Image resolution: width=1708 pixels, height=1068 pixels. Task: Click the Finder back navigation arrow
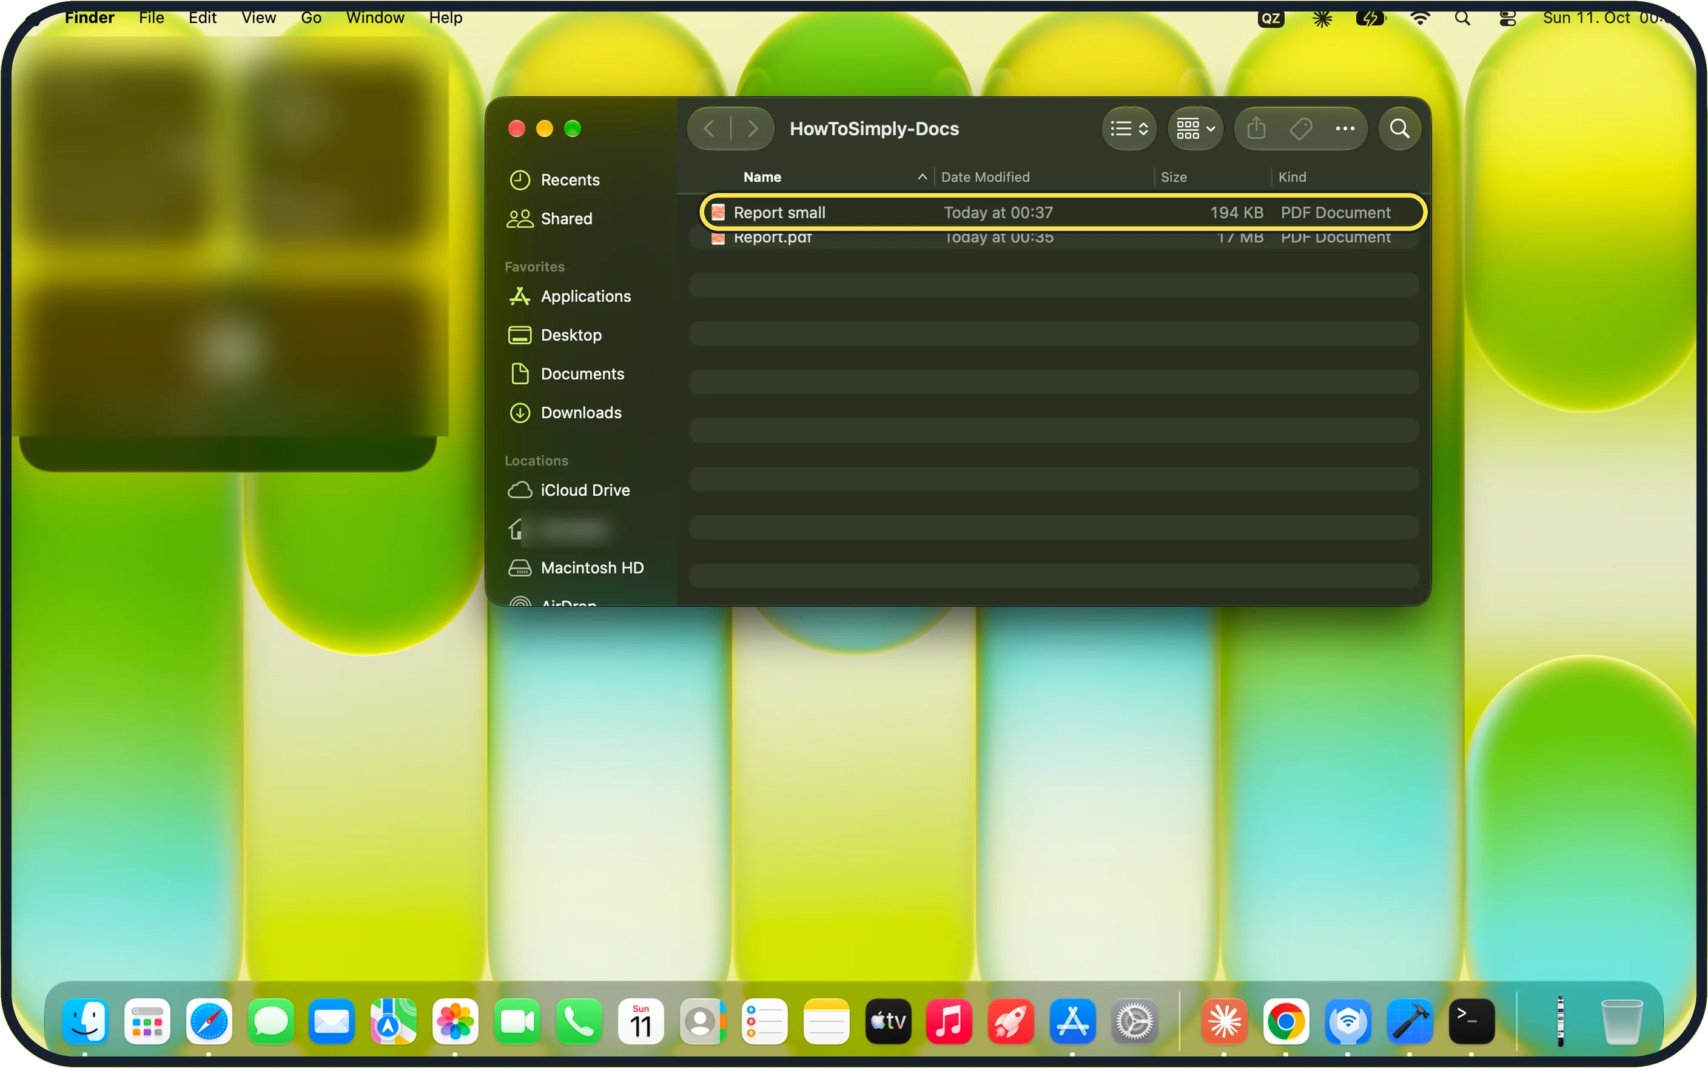[709, 128]
